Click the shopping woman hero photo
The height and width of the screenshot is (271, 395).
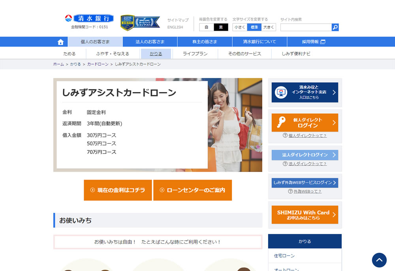235,125
